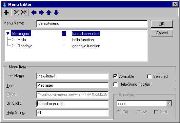180x123 pixels.
Task: Move item left with left arrow icon
Action: (34, 13)
